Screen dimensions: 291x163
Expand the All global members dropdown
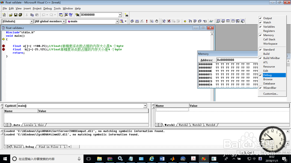pyautogui.click(x=64, y=21)
